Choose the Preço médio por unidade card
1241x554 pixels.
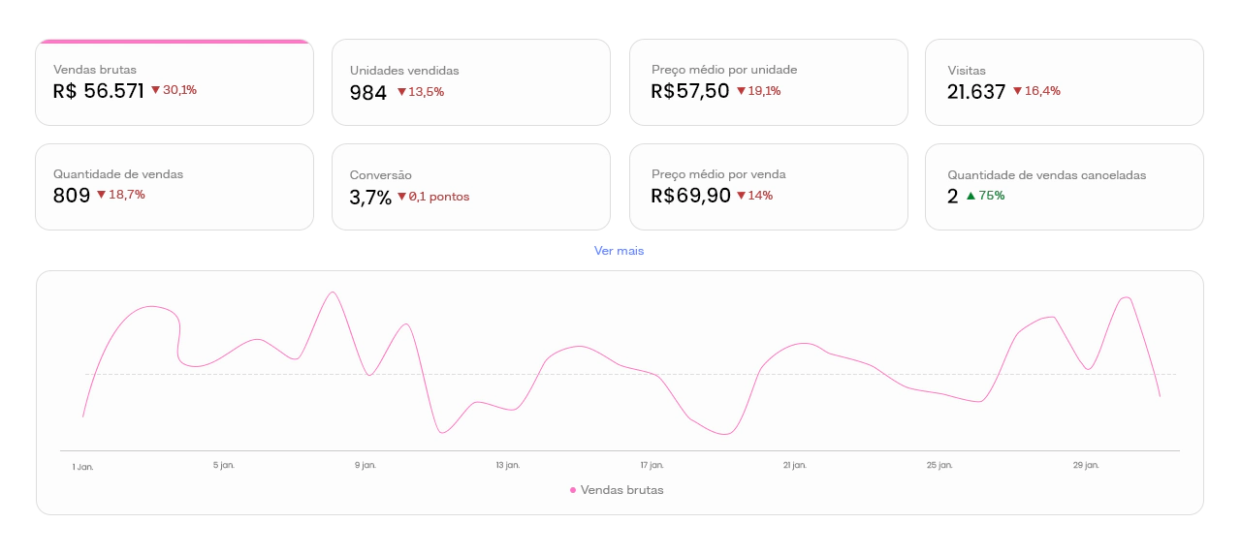(x=768, y=83)
